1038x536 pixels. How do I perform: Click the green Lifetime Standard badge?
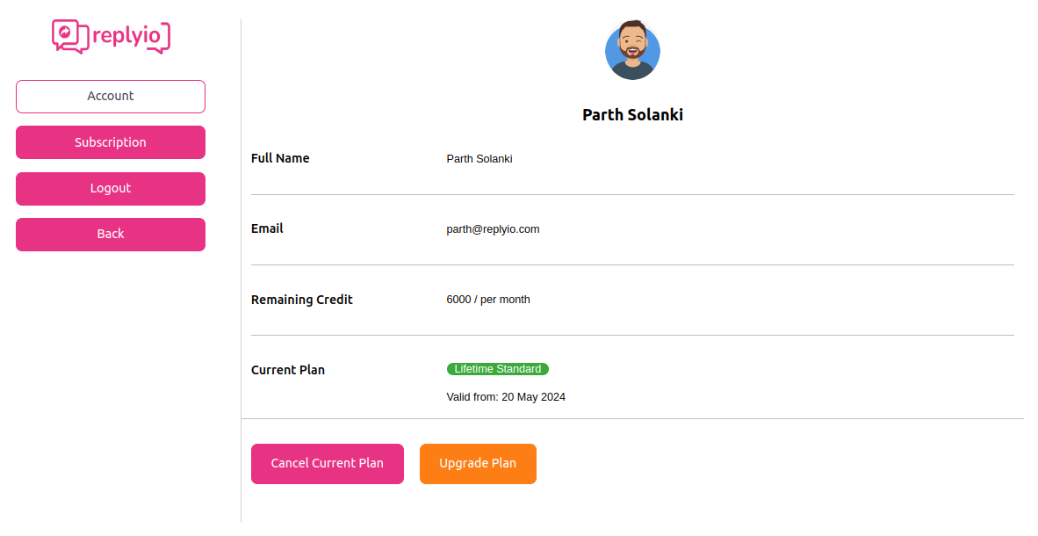[x=498, y=369]
